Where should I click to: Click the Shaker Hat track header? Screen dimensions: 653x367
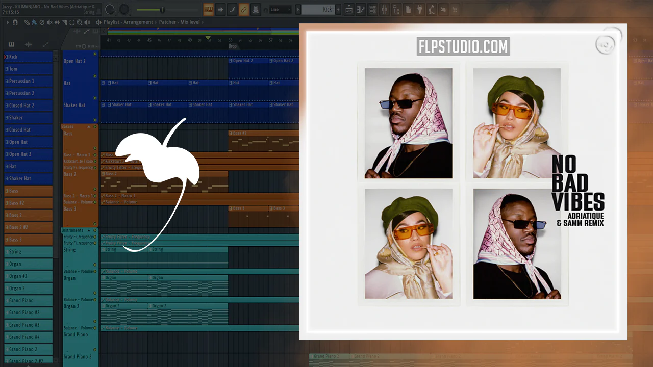(x=80, y=112)
